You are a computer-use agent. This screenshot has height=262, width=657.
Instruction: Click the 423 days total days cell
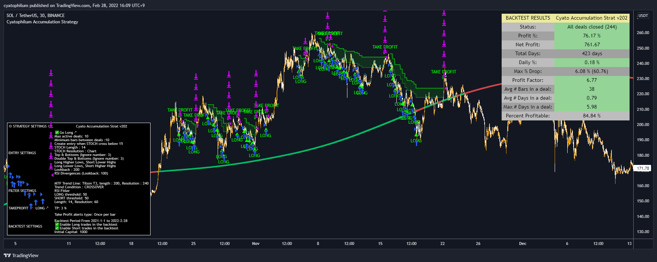tap(592, 53)
